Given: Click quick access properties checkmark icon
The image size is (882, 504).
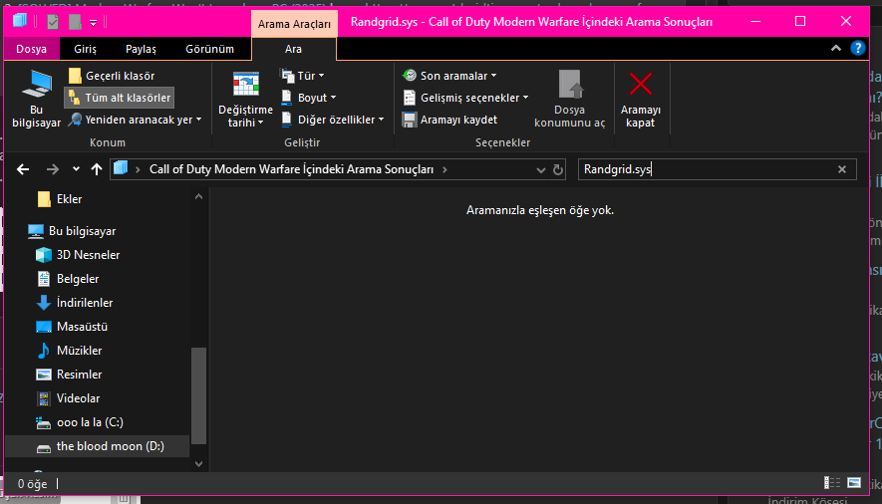Looking at the screenshot, I should (x=53, y=22).
